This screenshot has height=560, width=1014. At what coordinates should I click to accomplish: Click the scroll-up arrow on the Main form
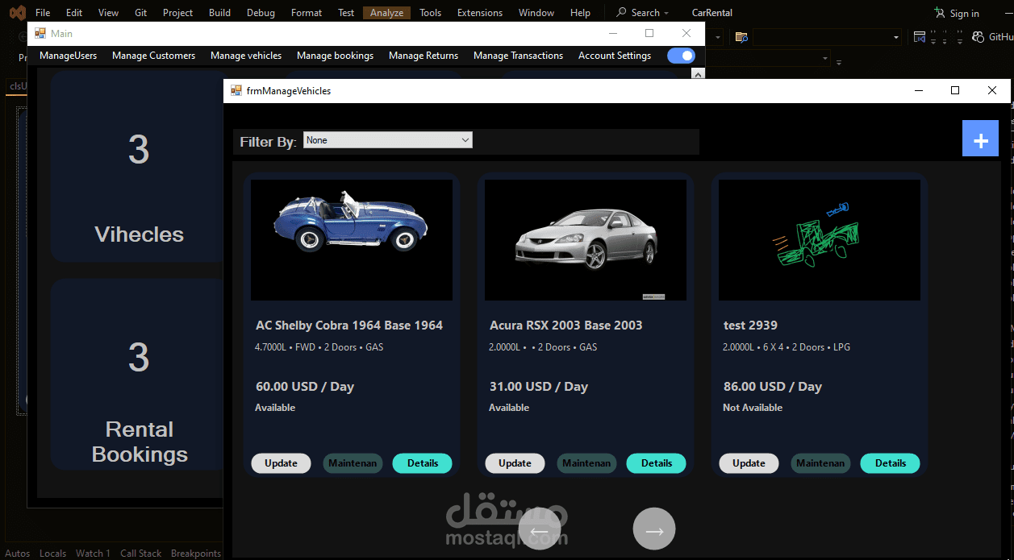coord(697,73)
